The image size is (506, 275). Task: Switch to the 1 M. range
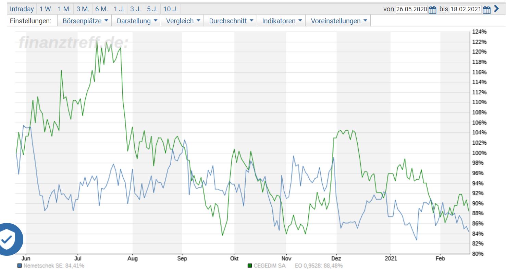pyautogui.click(x=64, y=9)
